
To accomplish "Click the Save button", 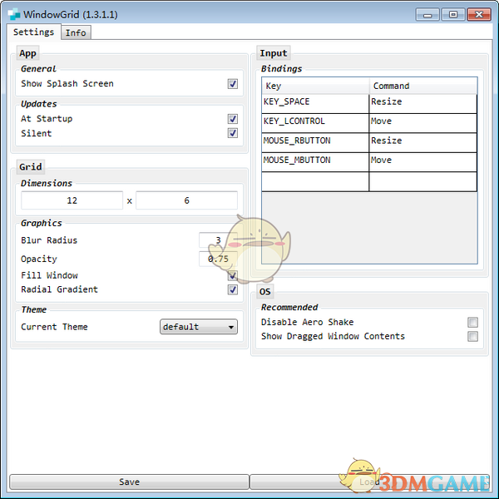I will (129, 482).
